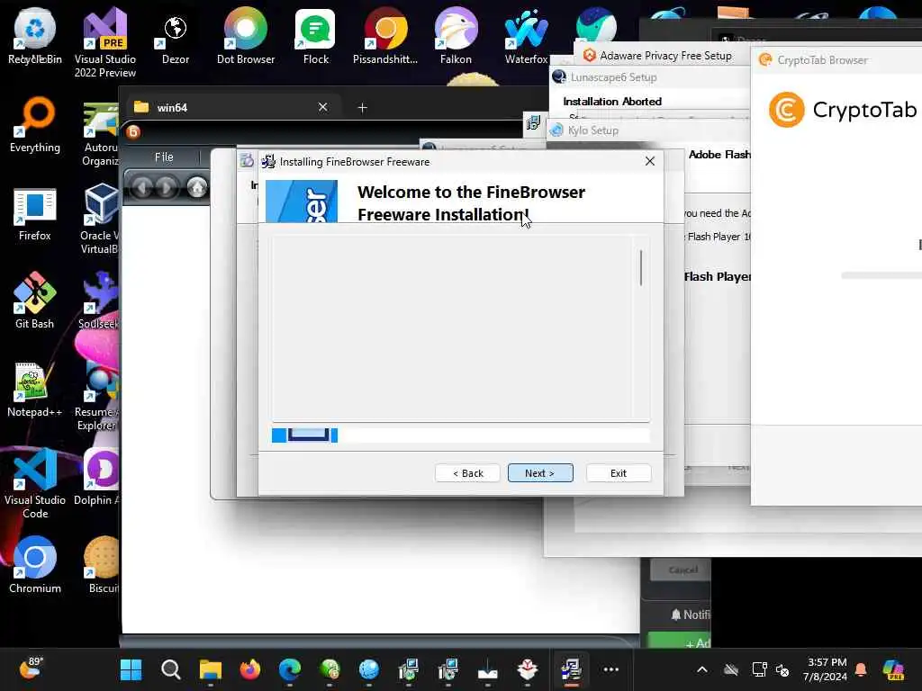The width and height of the screenshot is (922, 691).
Task: Click the home button in browser toolbar
Action: click(x=197, y=187)
